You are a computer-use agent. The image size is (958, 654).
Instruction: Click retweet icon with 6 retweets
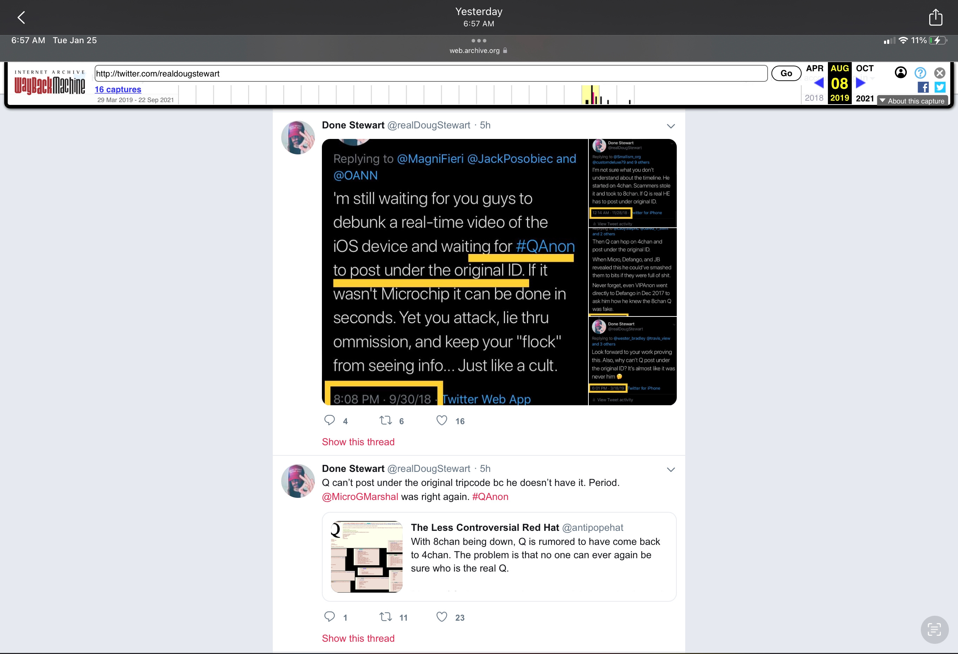tap(385, 420)
